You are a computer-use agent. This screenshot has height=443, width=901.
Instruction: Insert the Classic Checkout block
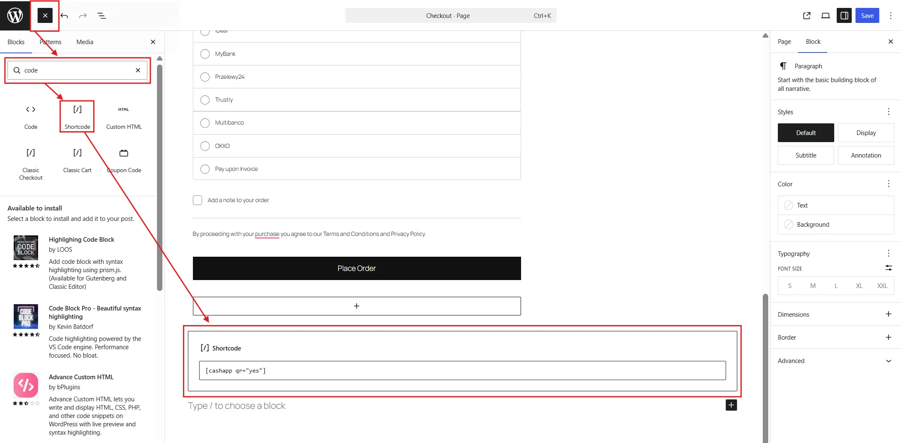coord(30,164)
